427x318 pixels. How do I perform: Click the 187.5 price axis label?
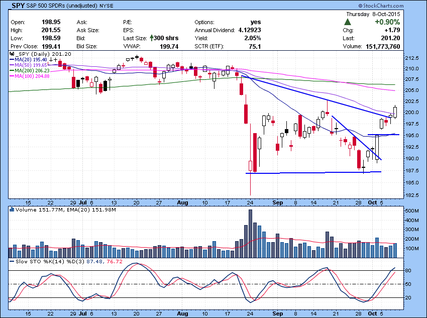(412, 171)
